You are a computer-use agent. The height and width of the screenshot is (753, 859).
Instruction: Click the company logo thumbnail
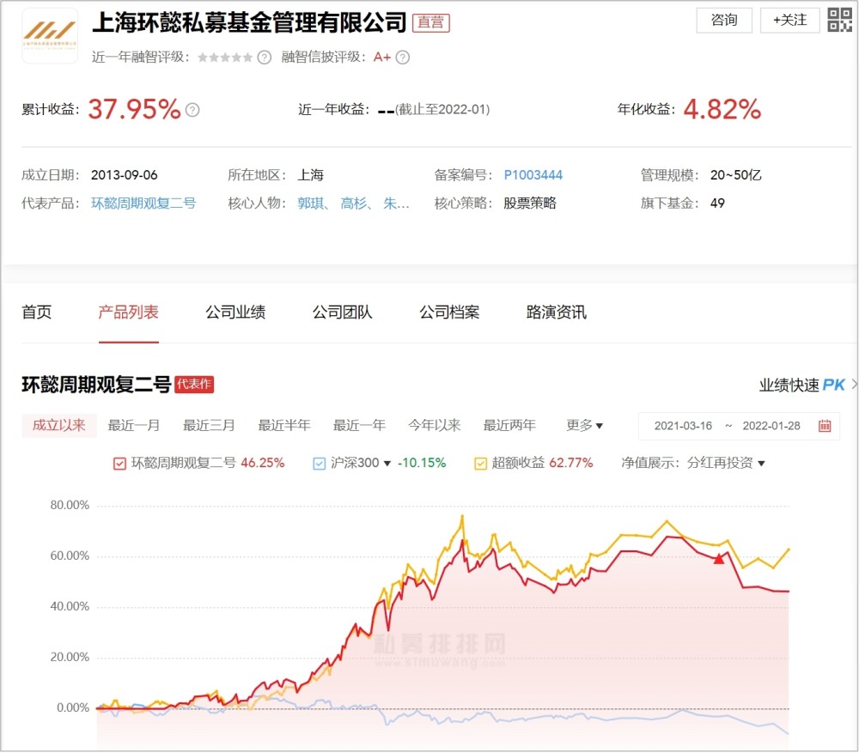point(50,35)
